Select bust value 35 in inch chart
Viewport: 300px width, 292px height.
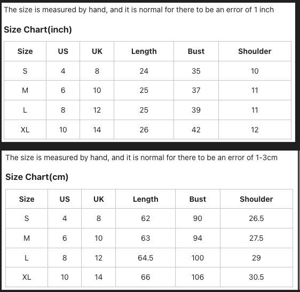point(196,71)
